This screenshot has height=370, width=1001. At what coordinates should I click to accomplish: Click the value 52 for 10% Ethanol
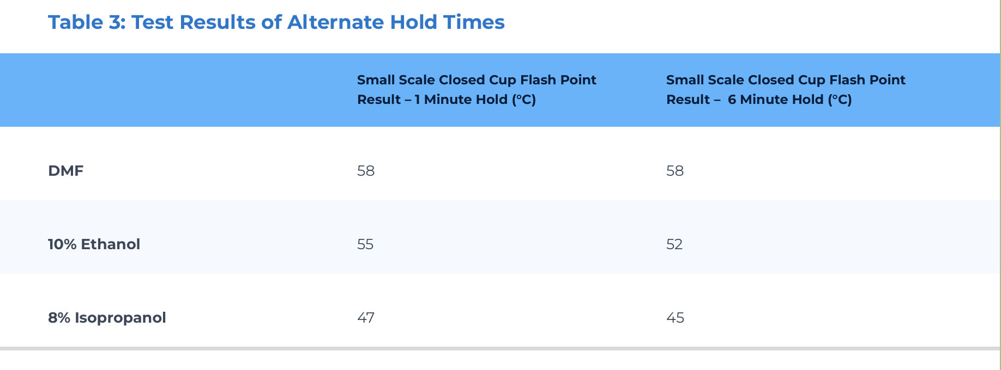[x=674, y=244]
